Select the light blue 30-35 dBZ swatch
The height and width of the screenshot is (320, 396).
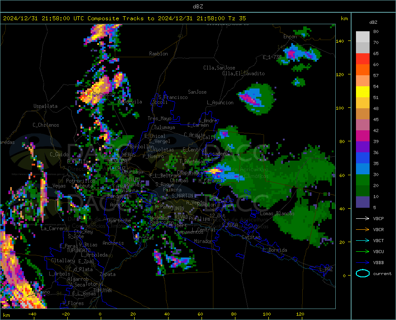(363, 169)
